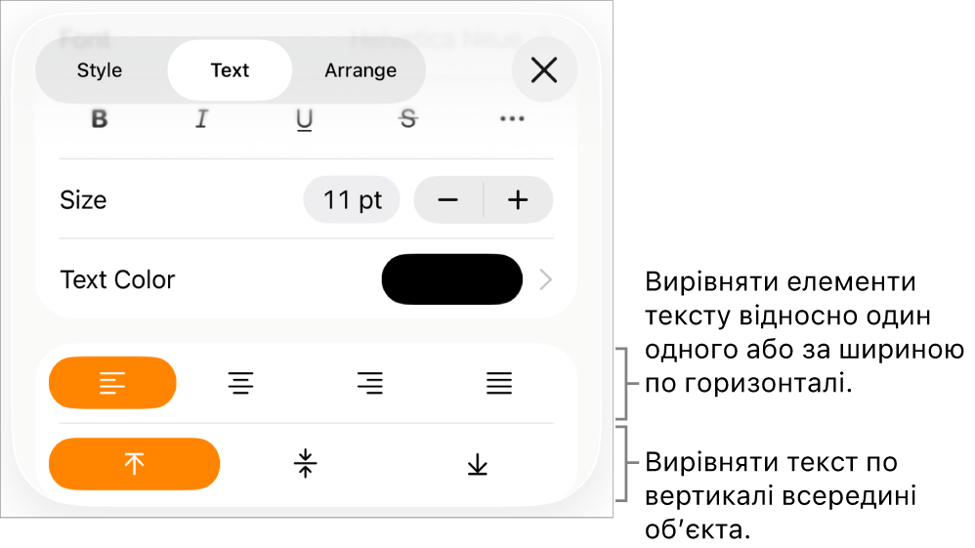Tap the 11 pt size field
This screenshot has width=975, height=548.
(352, 199)
